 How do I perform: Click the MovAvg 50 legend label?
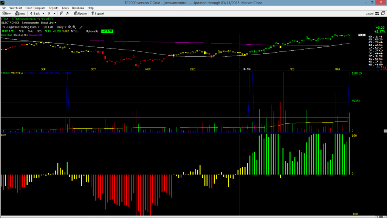point(20,35)
